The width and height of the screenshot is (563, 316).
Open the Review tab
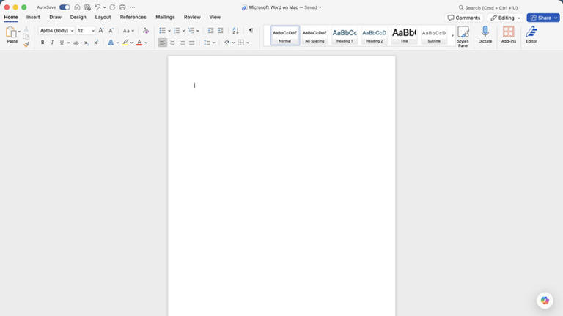[x=192, y=17]
